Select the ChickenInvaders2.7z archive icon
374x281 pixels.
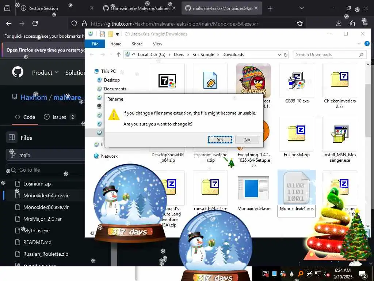coord(339,80)
